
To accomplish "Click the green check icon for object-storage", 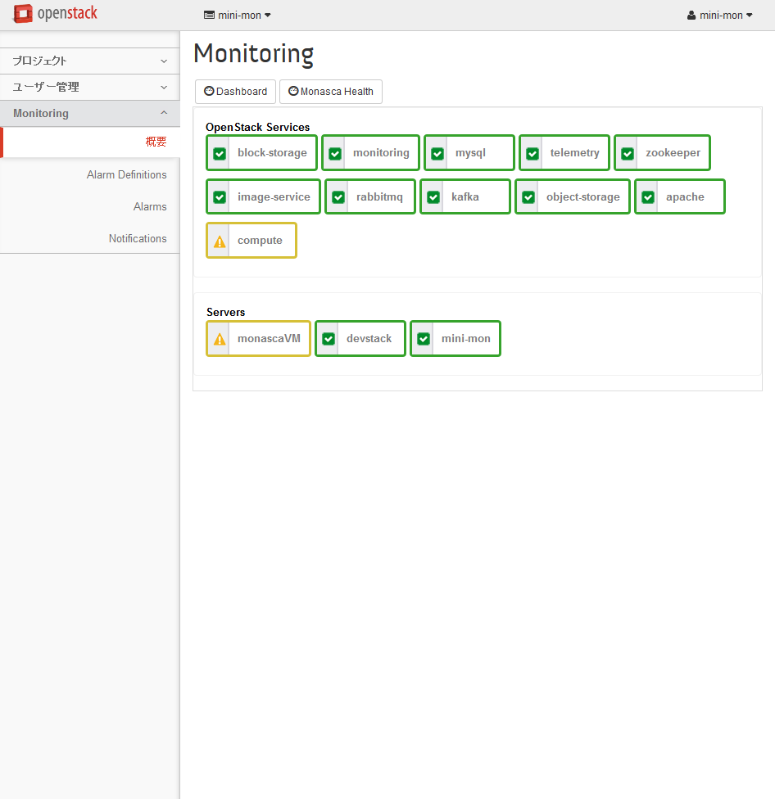I will point(528,197).
